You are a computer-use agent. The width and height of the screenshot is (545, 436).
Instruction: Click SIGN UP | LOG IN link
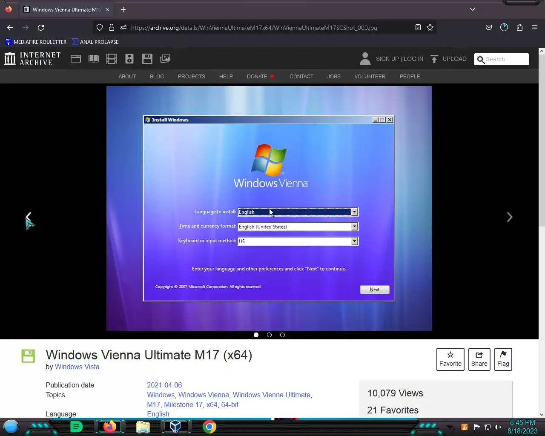click(399, 59)
